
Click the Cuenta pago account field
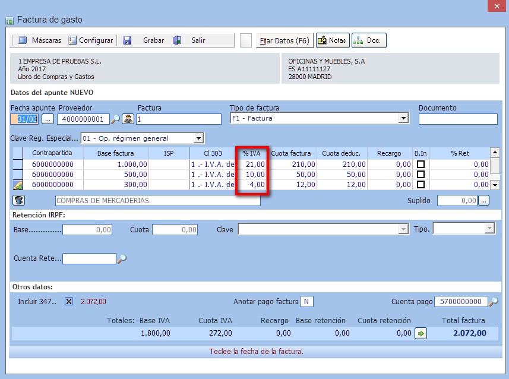(x=461, y=302)
